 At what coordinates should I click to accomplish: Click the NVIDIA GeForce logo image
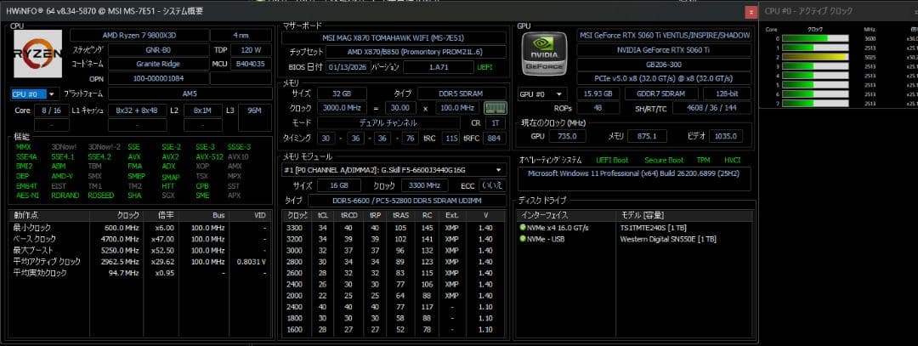tap(544, 54)
